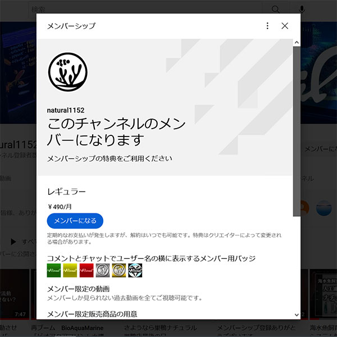The image size is (337, 337).
Task: Click the yellow member badge
Action: click(70, 270)
